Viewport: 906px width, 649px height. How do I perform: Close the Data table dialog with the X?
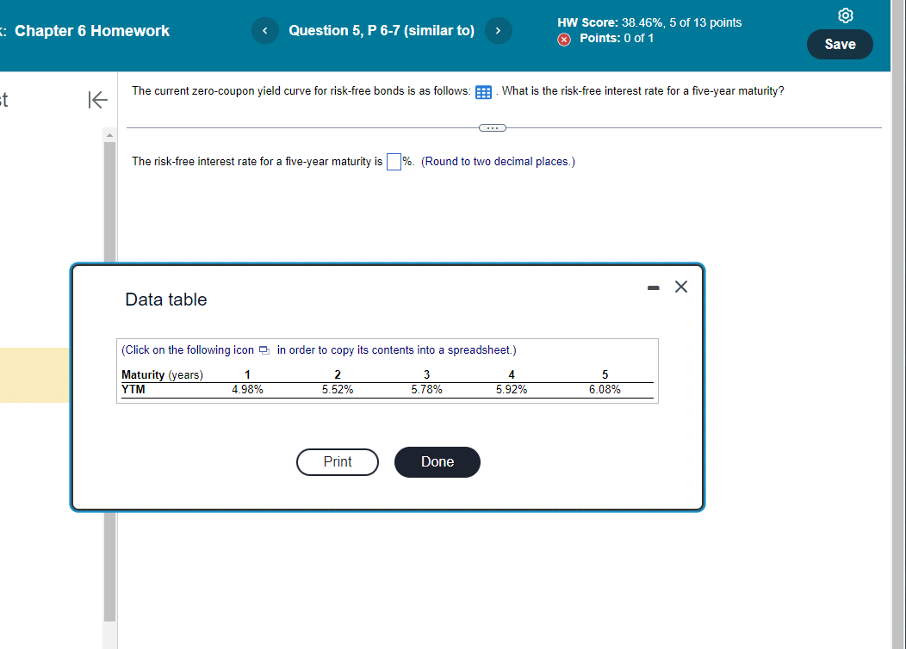(x=680, y=287)
